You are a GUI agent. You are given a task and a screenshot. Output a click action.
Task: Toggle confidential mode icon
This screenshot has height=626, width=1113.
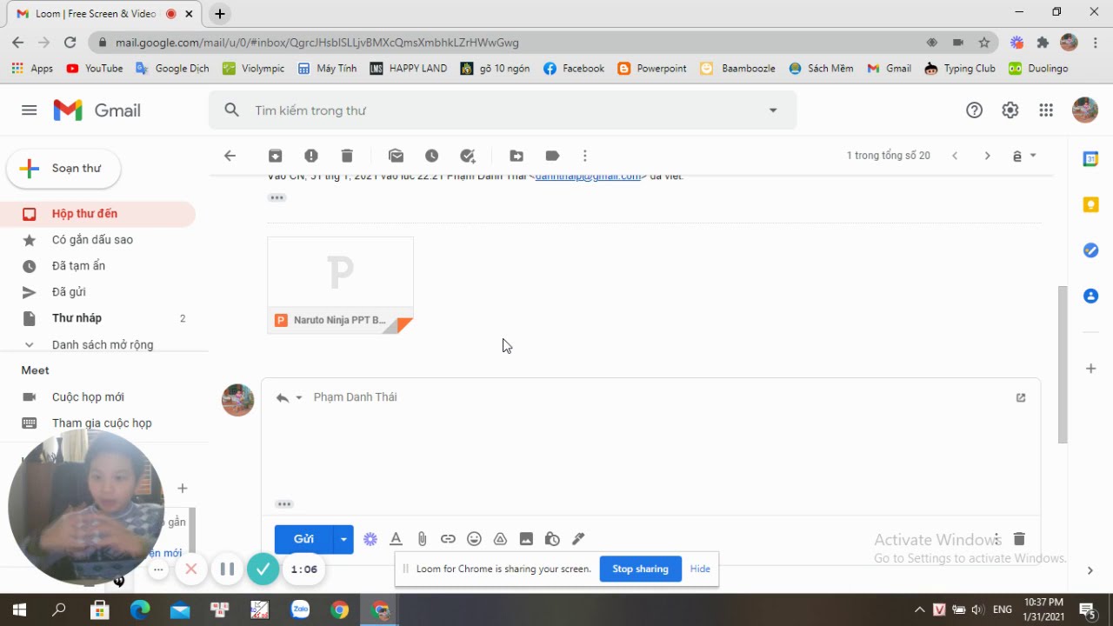tap(552, 539)
